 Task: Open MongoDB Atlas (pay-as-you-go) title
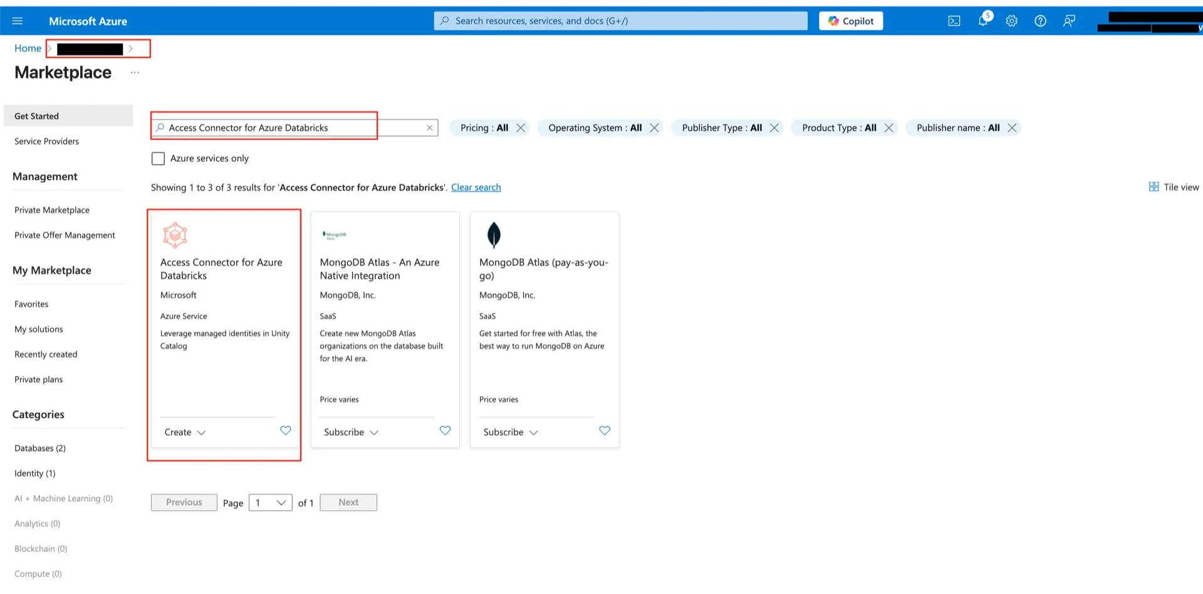pyautogui.click(x=544, y=269)
